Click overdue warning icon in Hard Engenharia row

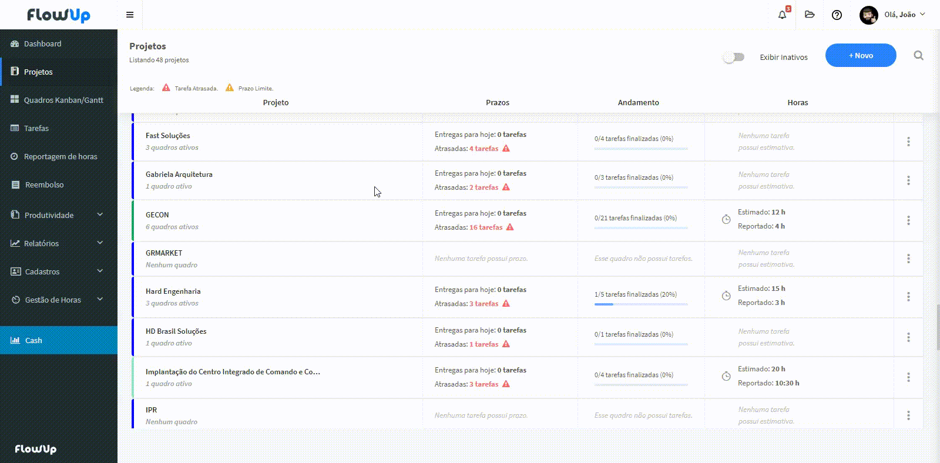click(x=506, y=303)
